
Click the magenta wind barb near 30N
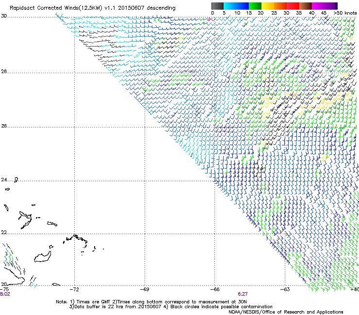pos(209,19)
